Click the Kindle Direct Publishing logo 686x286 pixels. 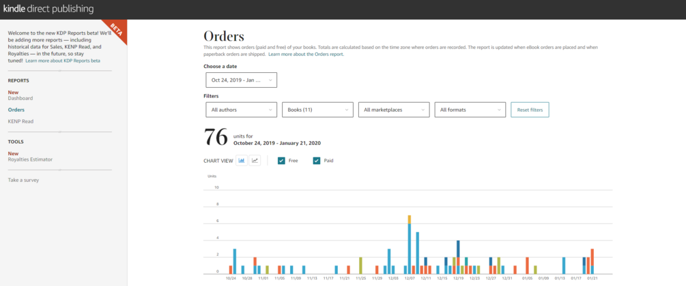(x=48, y=9)
